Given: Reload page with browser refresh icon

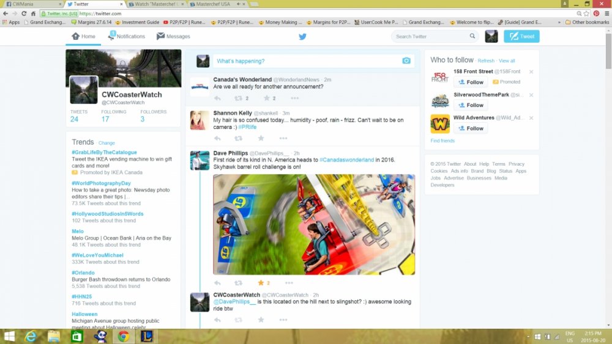Looking at the screenshot, I should point(24,13).
